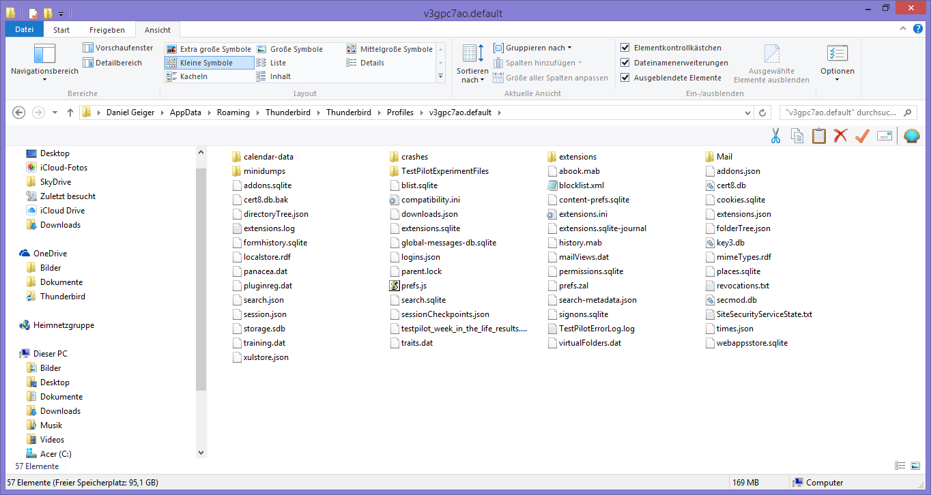931x495 pixels.
Task: Open the Customize Quick Access Toolbar arrow
Action: pyautogui.click(x=61, y=13)
